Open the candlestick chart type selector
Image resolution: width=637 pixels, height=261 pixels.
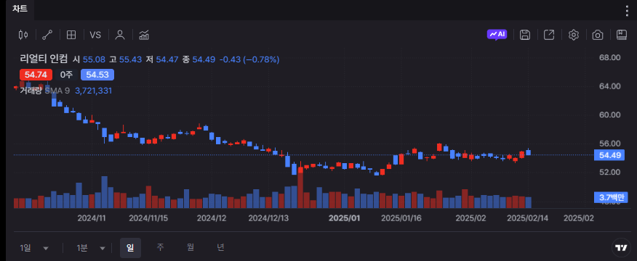[23, 35]
